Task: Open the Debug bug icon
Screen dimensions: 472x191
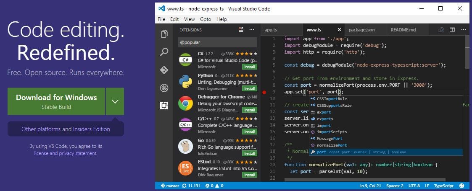Action: click(x=164, y=88)
